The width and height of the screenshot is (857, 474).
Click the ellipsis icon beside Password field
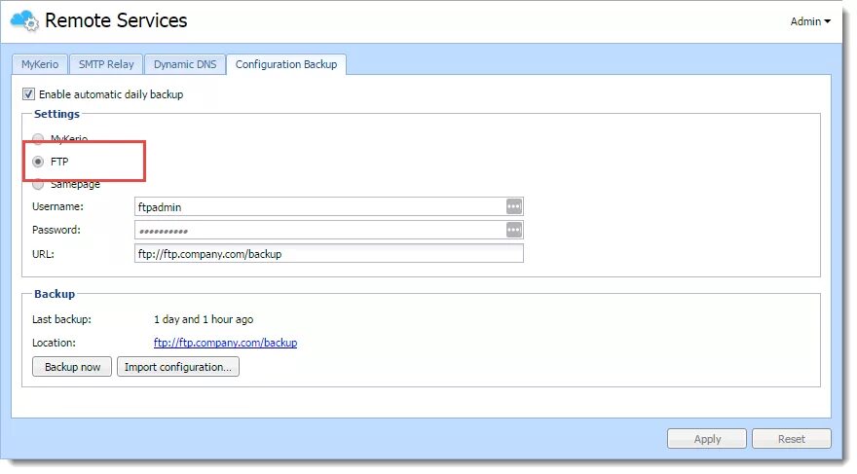[x=514, y=230]
